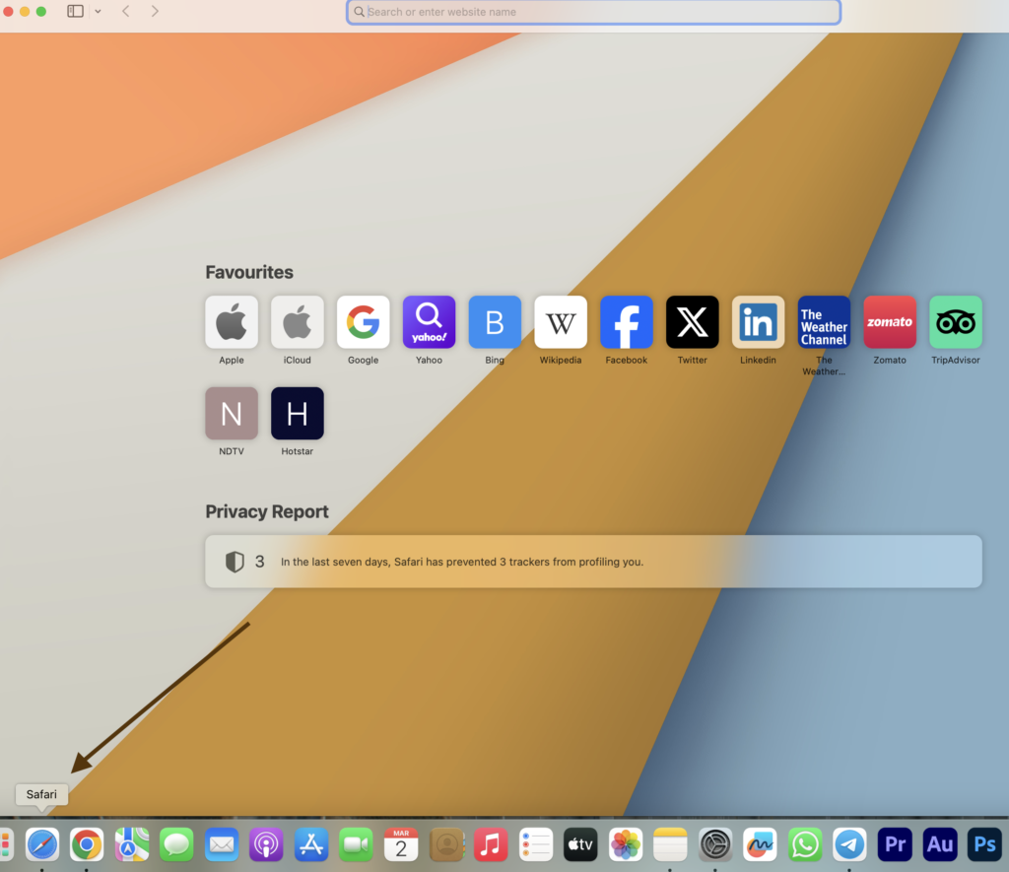The image size is (1009, 872).
Task: Click the search or address field
Action: coord(592,12)
